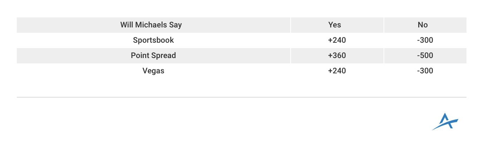
Task: Click divider between Yes and No headers
Action: (384, 25)
